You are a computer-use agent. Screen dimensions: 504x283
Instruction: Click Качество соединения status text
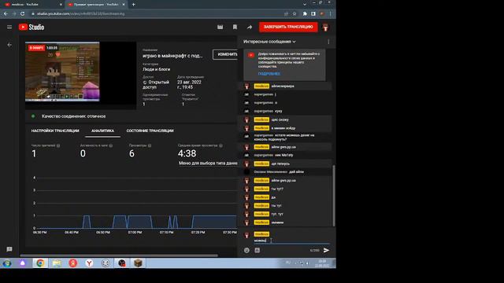coord(73,116)
